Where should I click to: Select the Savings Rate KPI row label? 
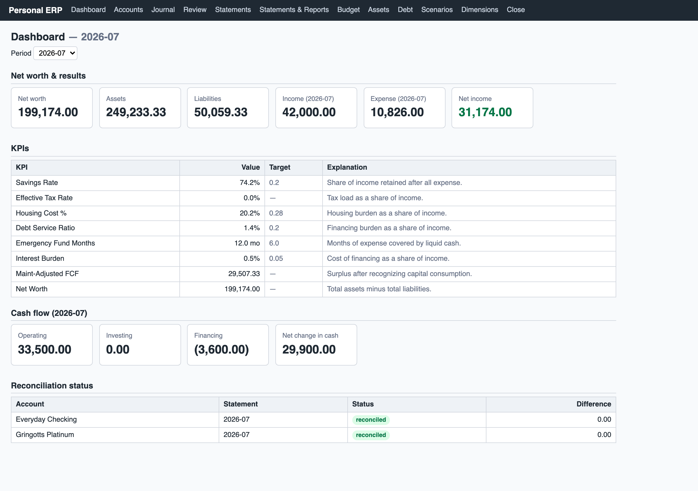click(37, 183)
